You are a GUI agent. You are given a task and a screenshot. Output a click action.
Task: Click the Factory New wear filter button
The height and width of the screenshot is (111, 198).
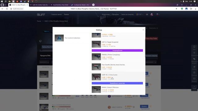[x=47, y=47]
